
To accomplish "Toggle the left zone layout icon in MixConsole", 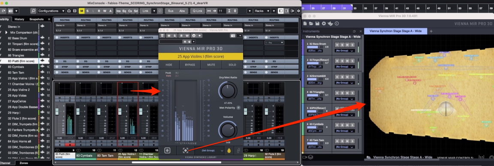I will tap(280, 11).
